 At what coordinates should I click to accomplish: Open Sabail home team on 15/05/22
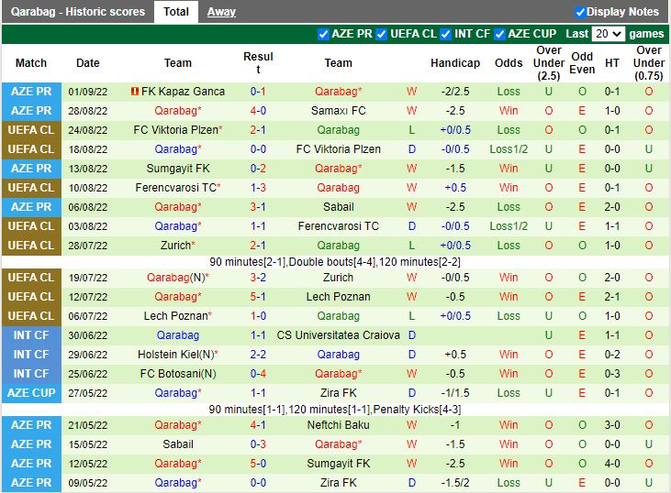[178, 444]
